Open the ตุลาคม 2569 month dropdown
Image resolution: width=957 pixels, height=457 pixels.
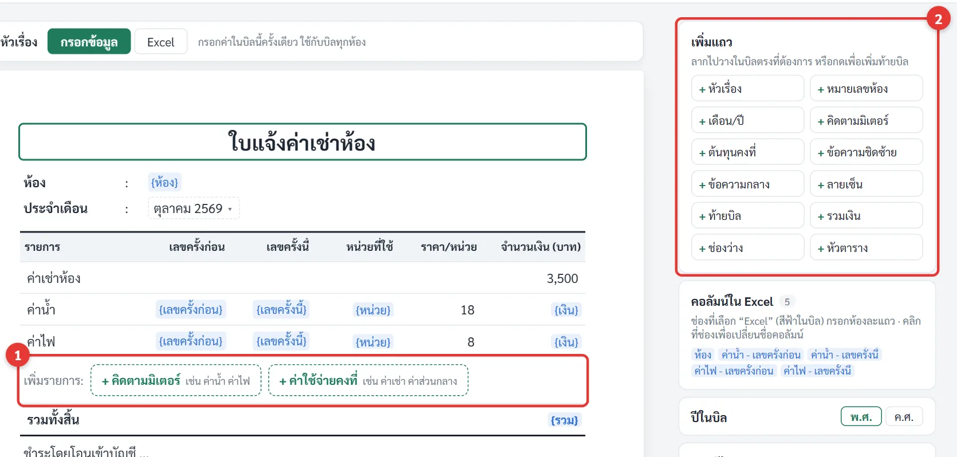194,208
